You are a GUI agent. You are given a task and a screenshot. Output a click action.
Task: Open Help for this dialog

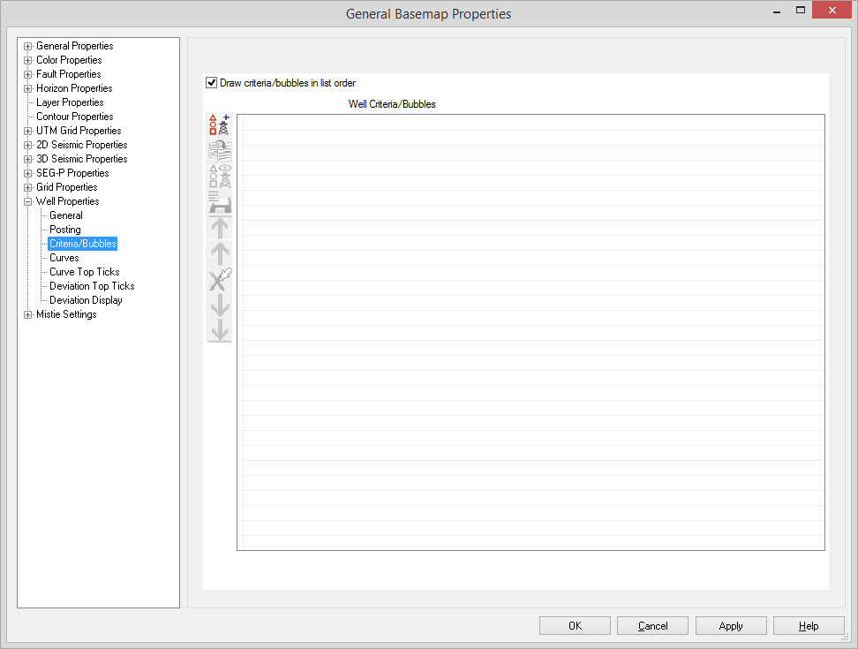click(808, 626)
